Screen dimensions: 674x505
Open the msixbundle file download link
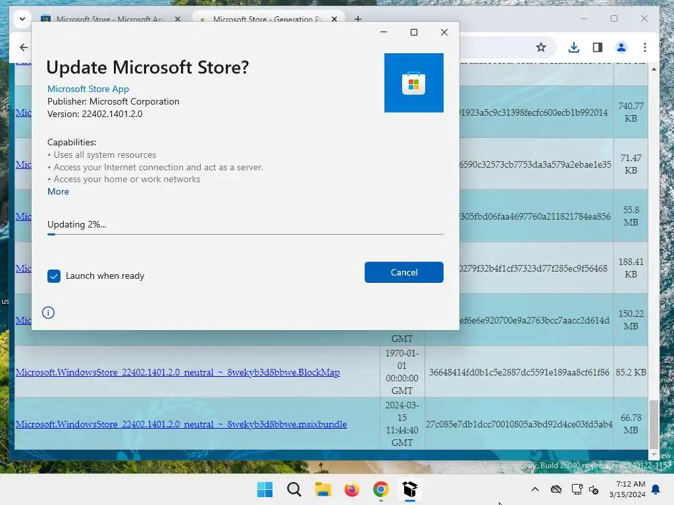(x=181, y=424)
